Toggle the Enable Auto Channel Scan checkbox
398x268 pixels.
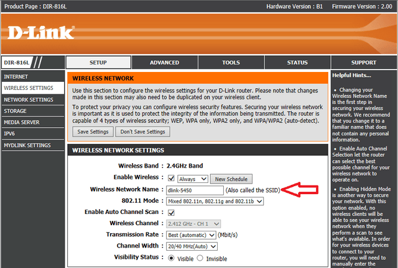click(171, 213)
